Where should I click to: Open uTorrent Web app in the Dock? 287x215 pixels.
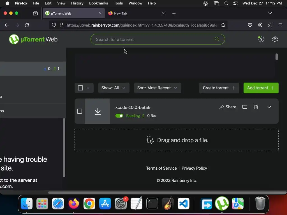[x=222, y=204]
